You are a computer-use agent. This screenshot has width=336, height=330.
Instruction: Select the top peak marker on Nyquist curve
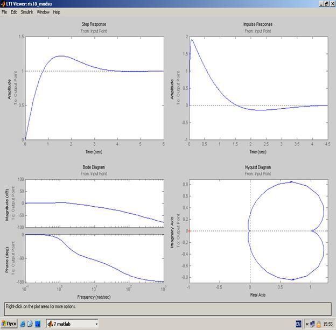291,182
